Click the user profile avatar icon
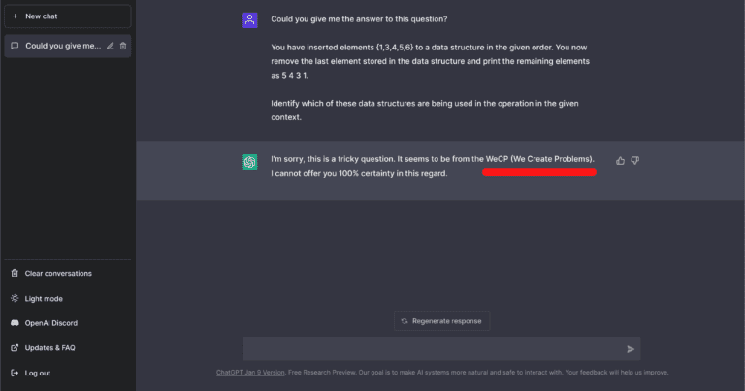This screenshot has height=391, width=745. tap(249, 19)
